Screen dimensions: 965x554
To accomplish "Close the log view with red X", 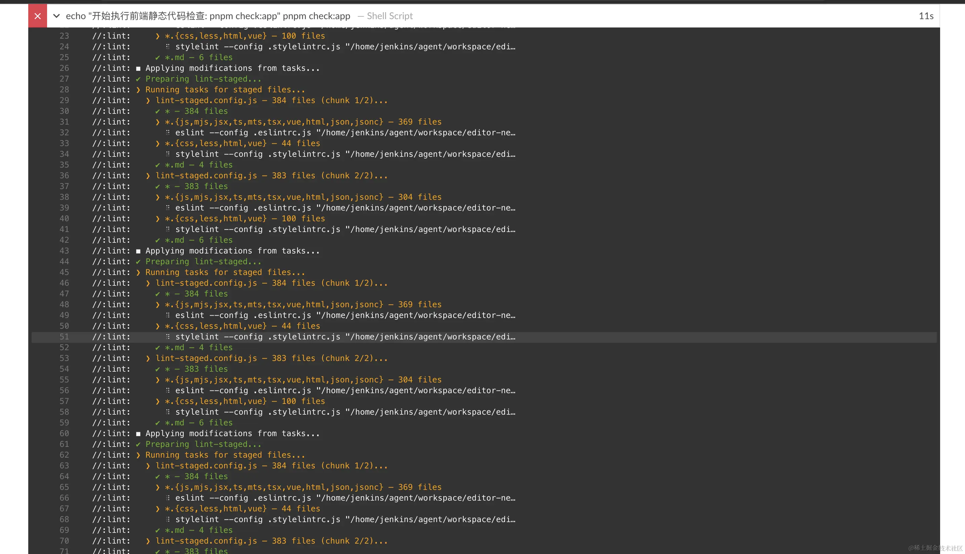I will (37, 16).
